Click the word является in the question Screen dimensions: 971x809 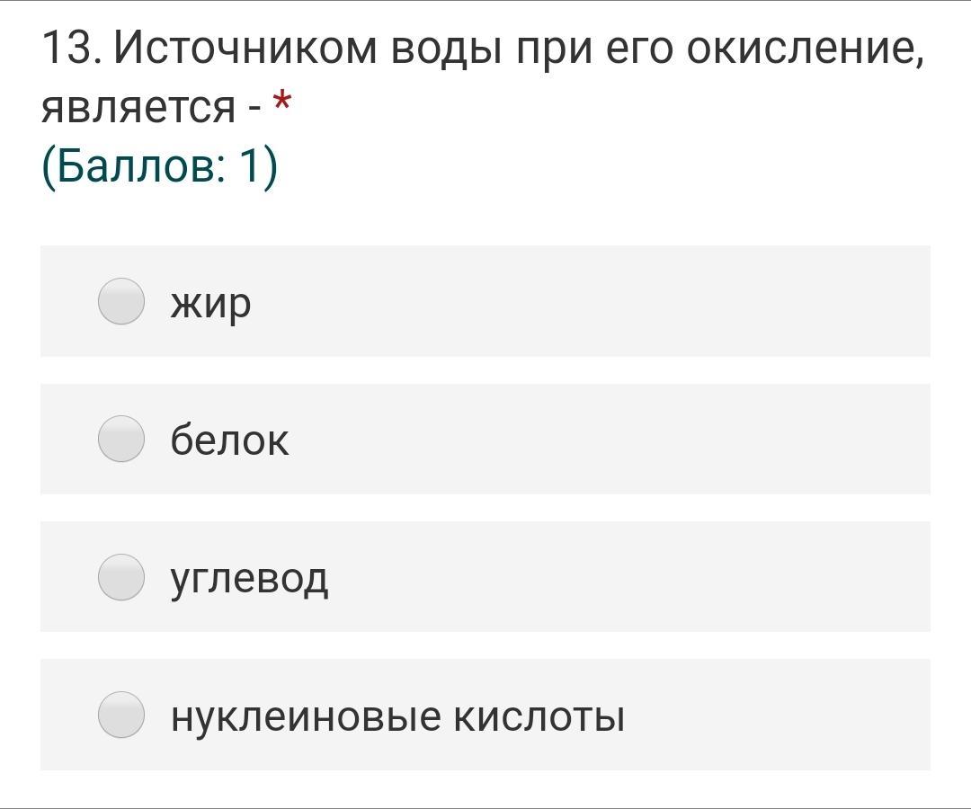coord(138,108)
